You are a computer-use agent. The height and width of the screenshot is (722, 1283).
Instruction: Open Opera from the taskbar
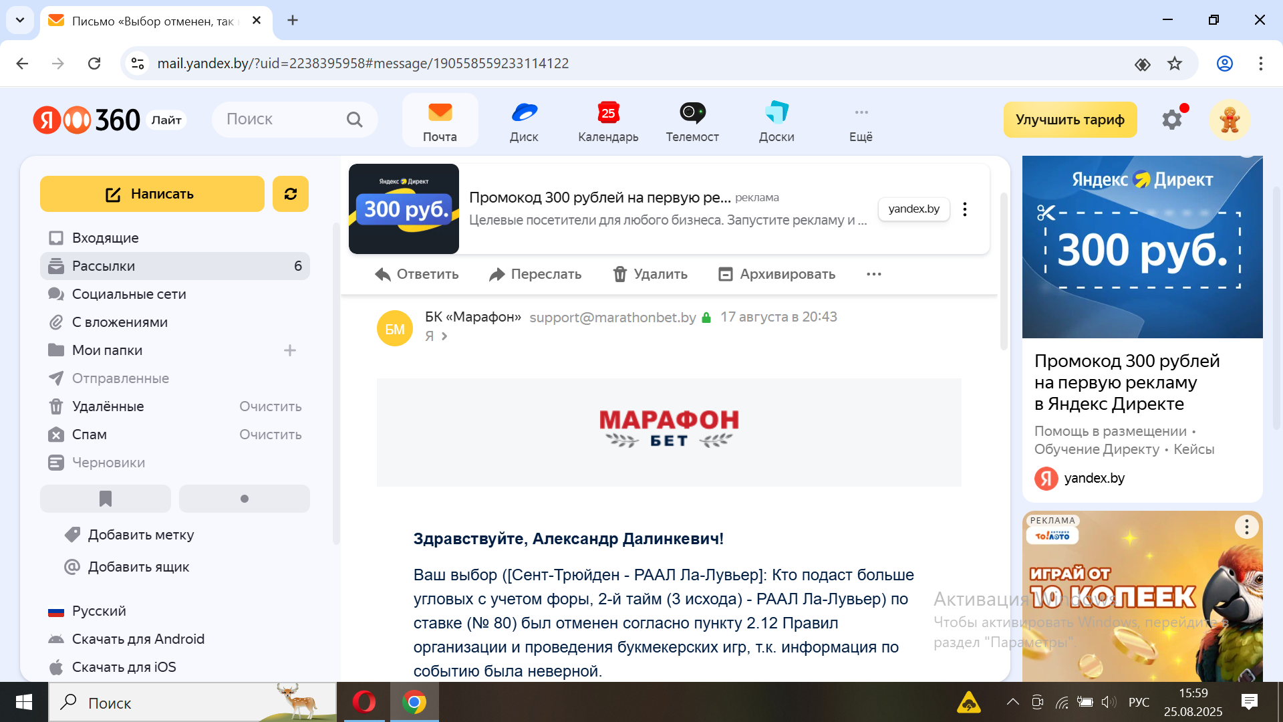[x=364, y=702]
